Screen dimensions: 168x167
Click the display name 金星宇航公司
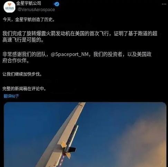pos(29,3)
